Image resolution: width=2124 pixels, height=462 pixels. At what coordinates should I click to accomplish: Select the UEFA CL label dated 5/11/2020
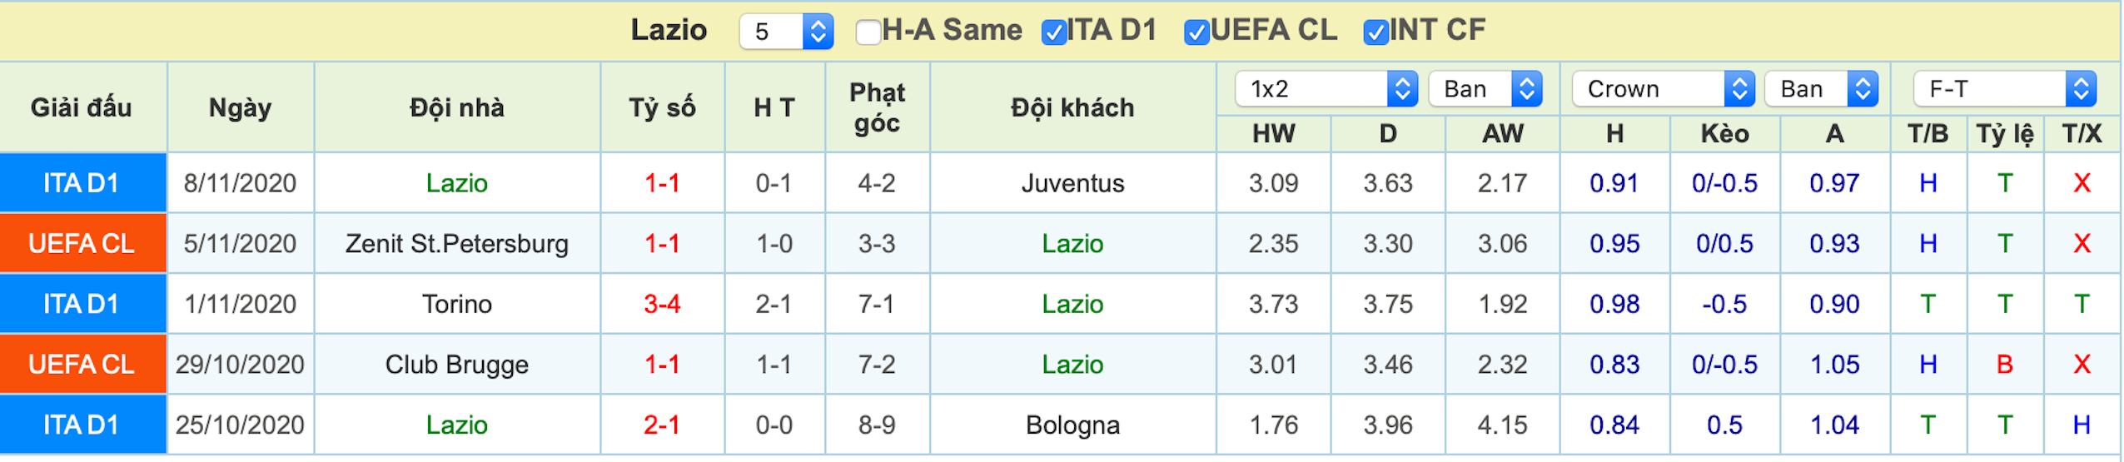pyautogui.click(x=82, y=244)
